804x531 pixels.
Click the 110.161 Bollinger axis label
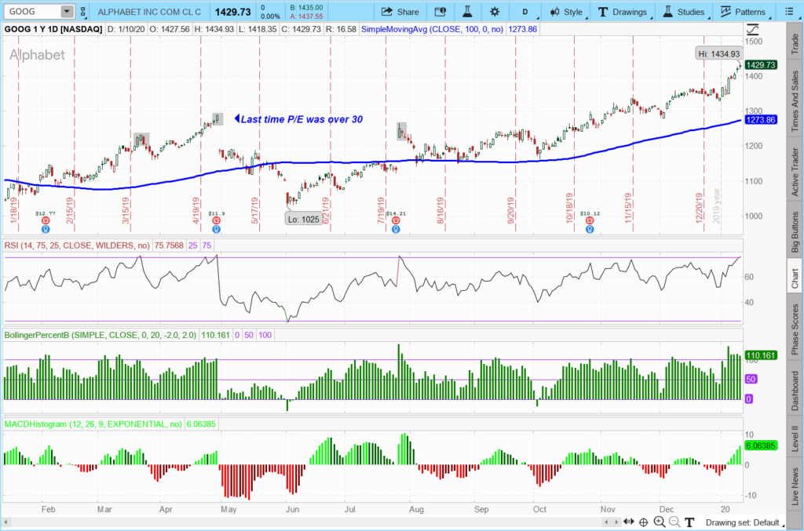pos(761,355)
